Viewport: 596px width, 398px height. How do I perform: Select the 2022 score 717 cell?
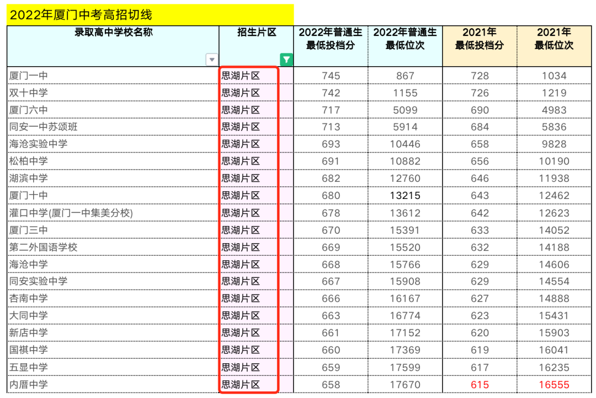click(331, 110)
